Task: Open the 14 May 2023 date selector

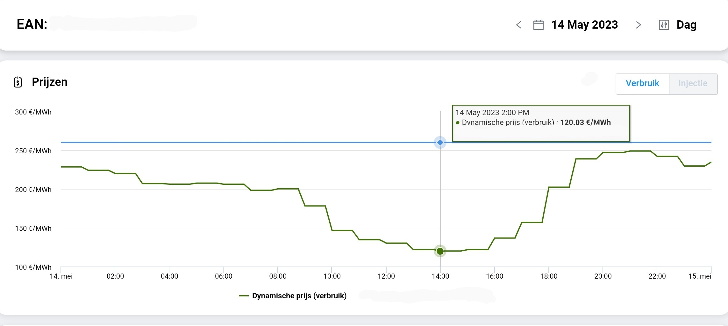Action: (x=584, y=25)
